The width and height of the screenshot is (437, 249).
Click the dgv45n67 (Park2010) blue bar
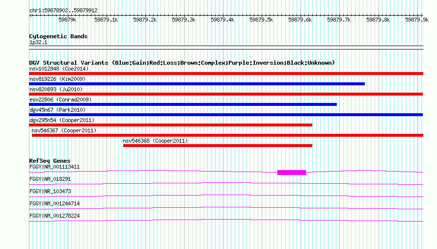tap(226, 115)
